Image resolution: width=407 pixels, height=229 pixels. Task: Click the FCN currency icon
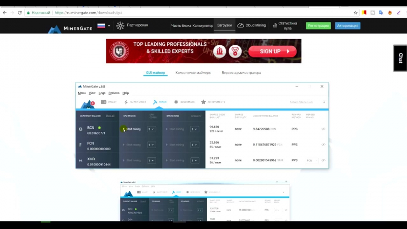[80, 145]
